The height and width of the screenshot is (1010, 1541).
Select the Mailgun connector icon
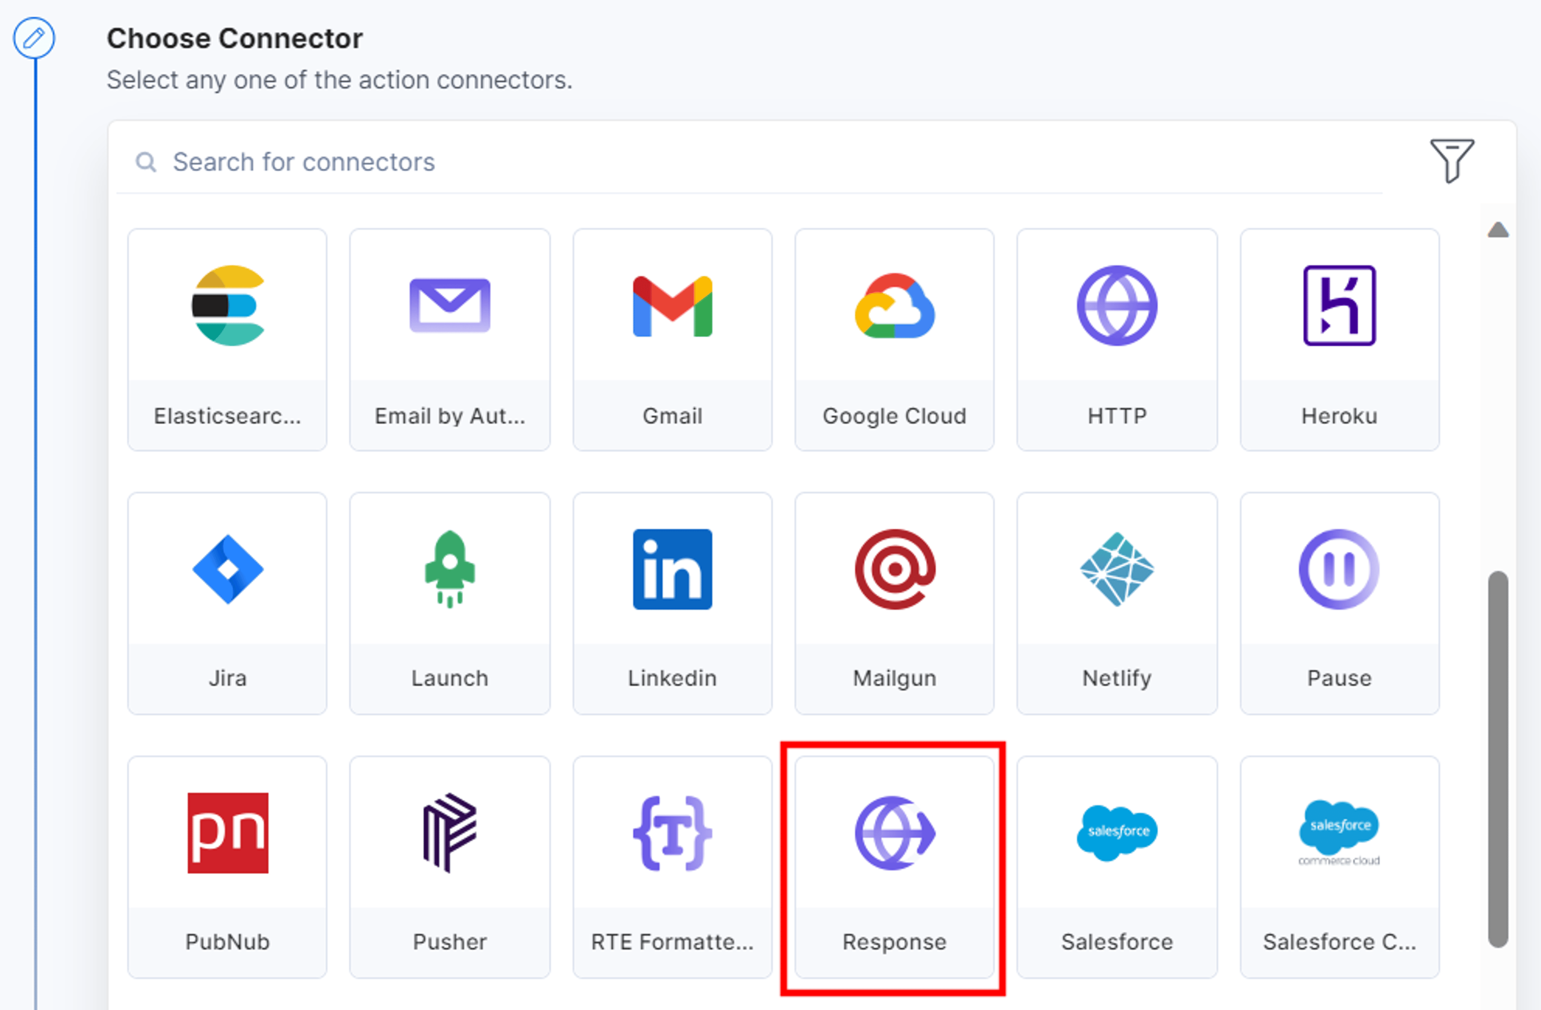[x=895, y=569]
